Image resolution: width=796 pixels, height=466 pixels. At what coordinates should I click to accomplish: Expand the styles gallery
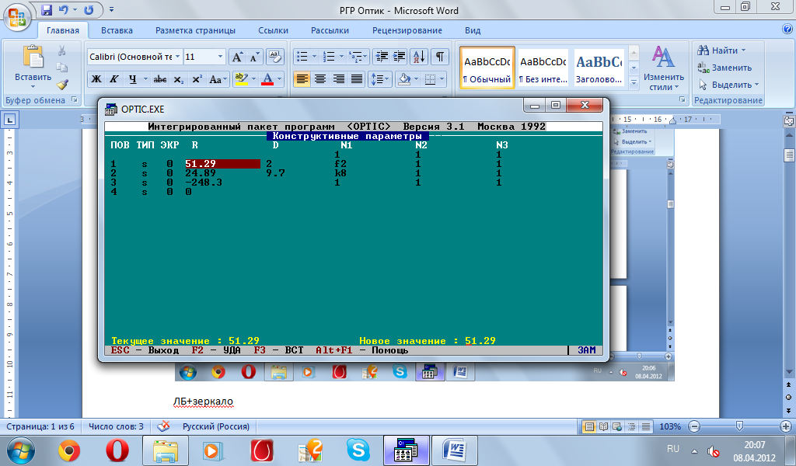(x=634, y=82)
